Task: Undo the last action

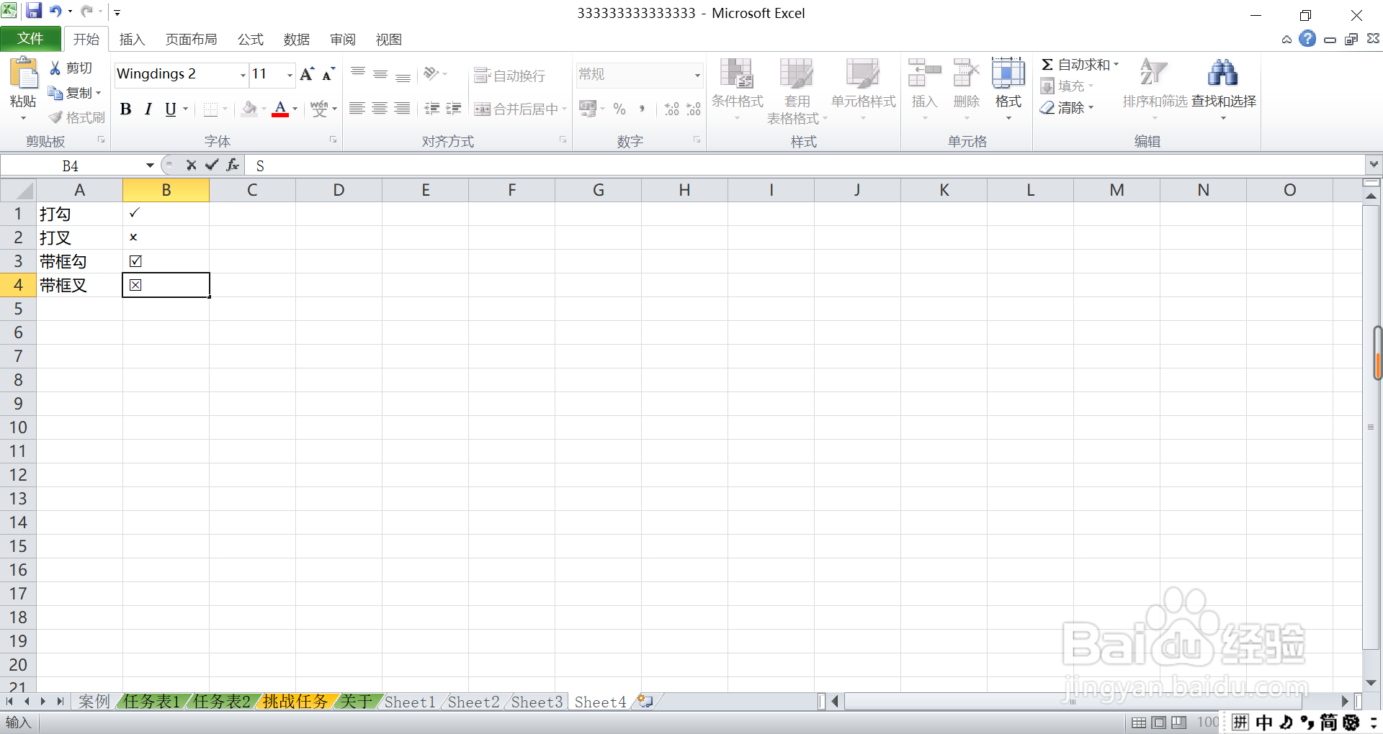Action: [x=55, y=11]
